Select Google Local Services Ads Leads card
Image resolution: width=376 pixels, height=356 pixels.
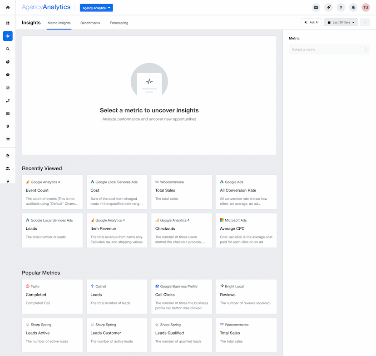[52, 230]
